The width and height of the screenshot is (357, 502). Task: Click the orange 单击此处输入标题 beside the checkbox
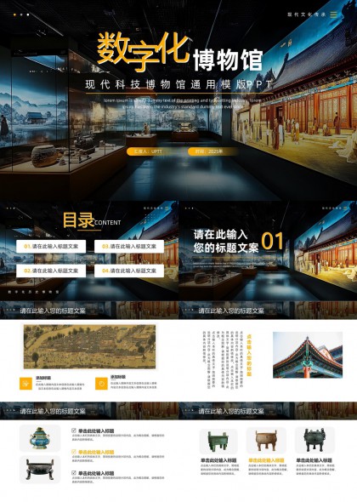(x=96, y=452)
